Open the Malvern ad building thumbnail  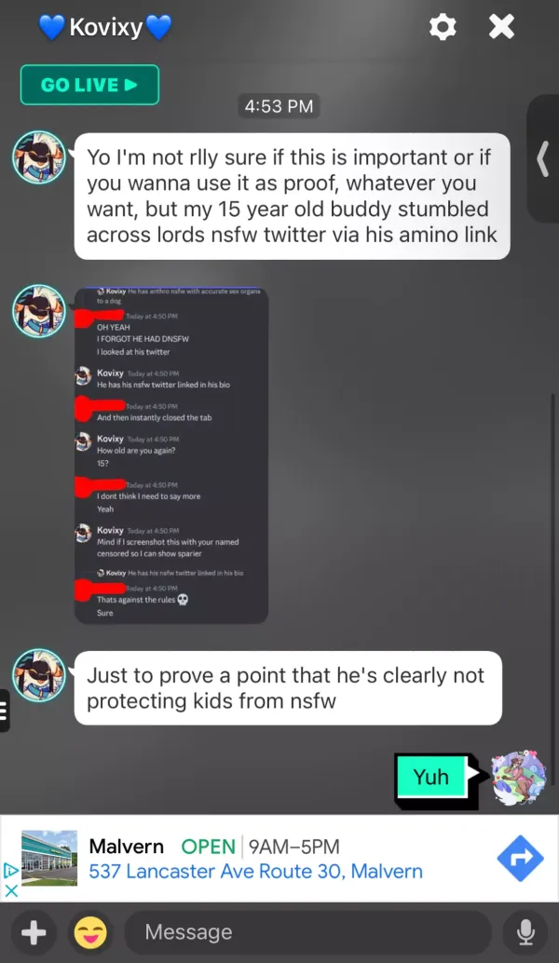[x=49, y=858]
